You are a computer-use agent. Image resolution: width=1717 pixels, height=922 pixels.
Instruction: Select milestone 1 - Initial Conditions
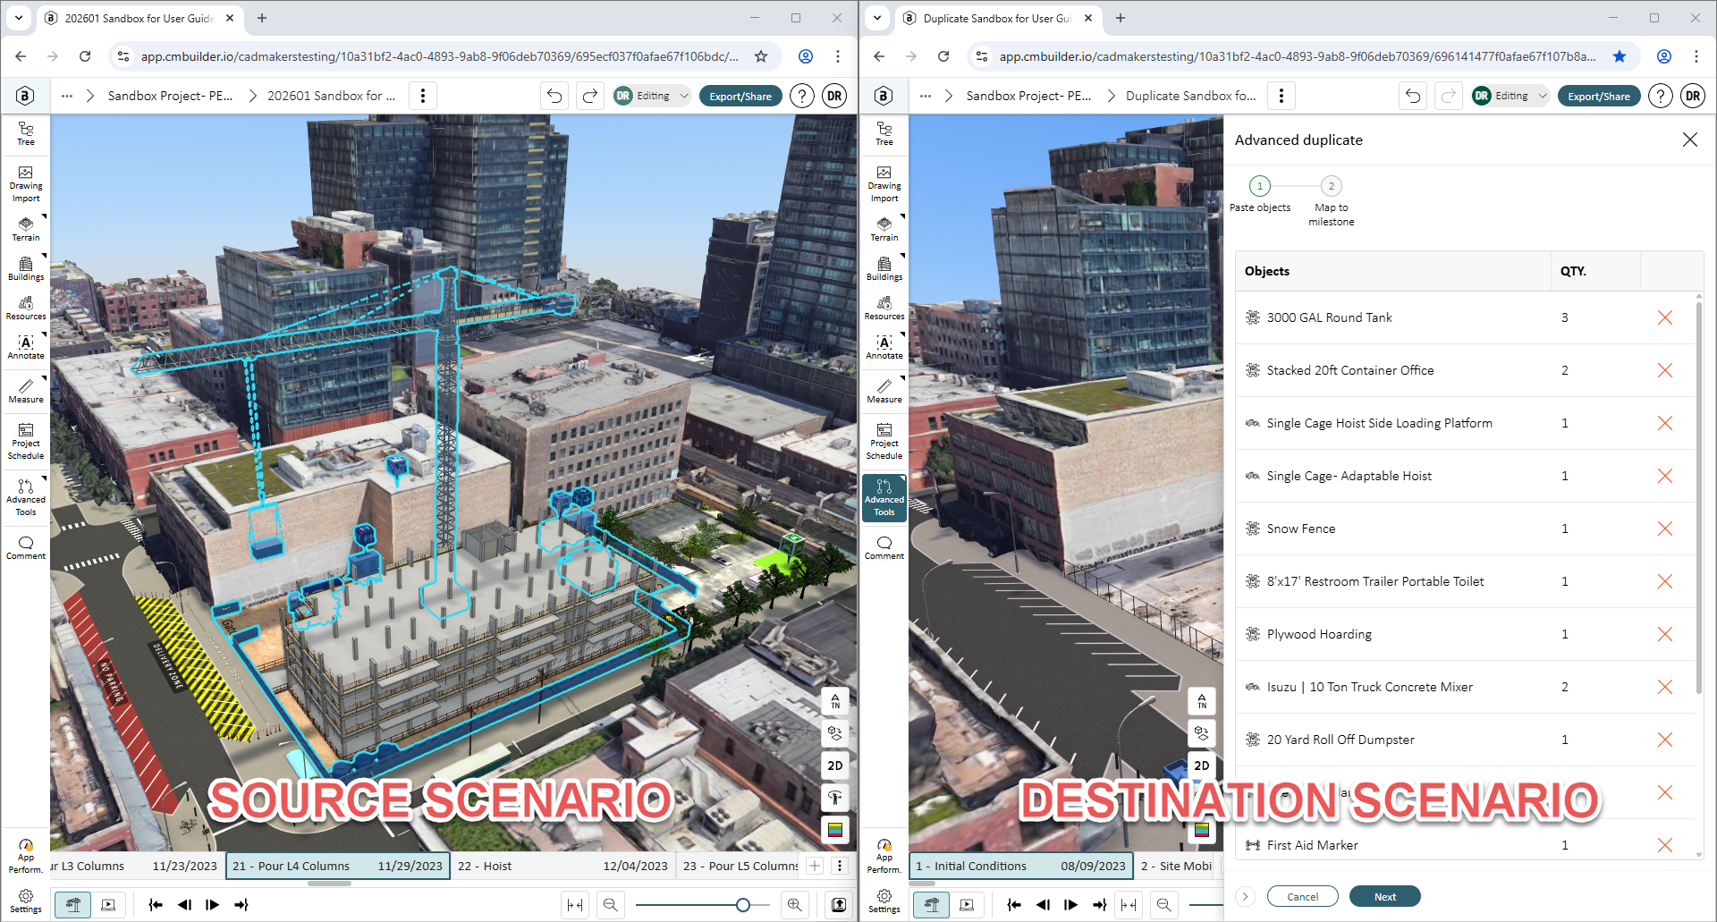click(x=1021, y=866)
